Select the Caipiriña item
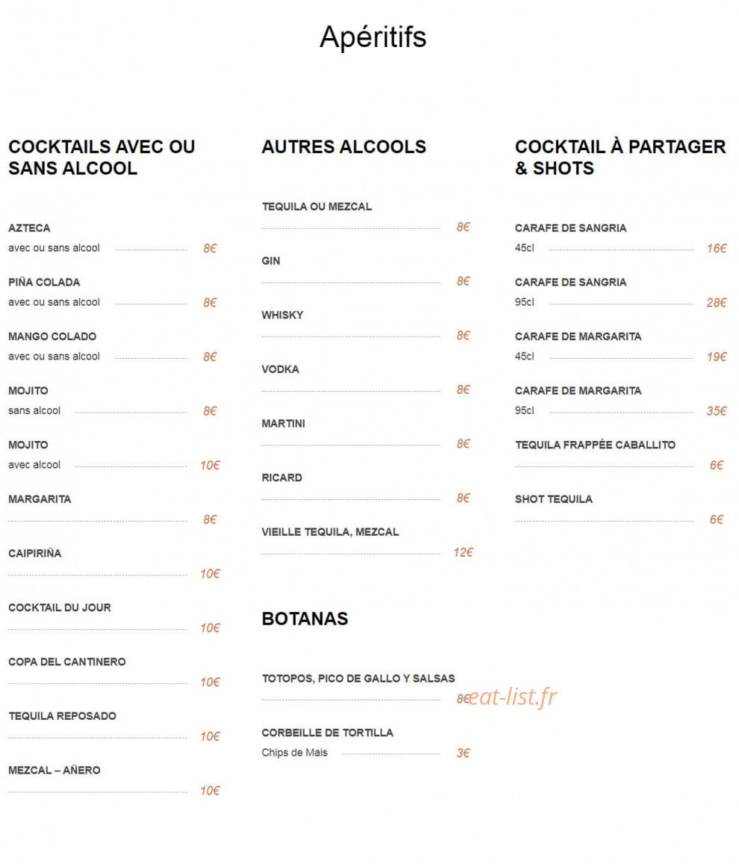The width and height of the screenshot is (739, 864). point(34,553)
